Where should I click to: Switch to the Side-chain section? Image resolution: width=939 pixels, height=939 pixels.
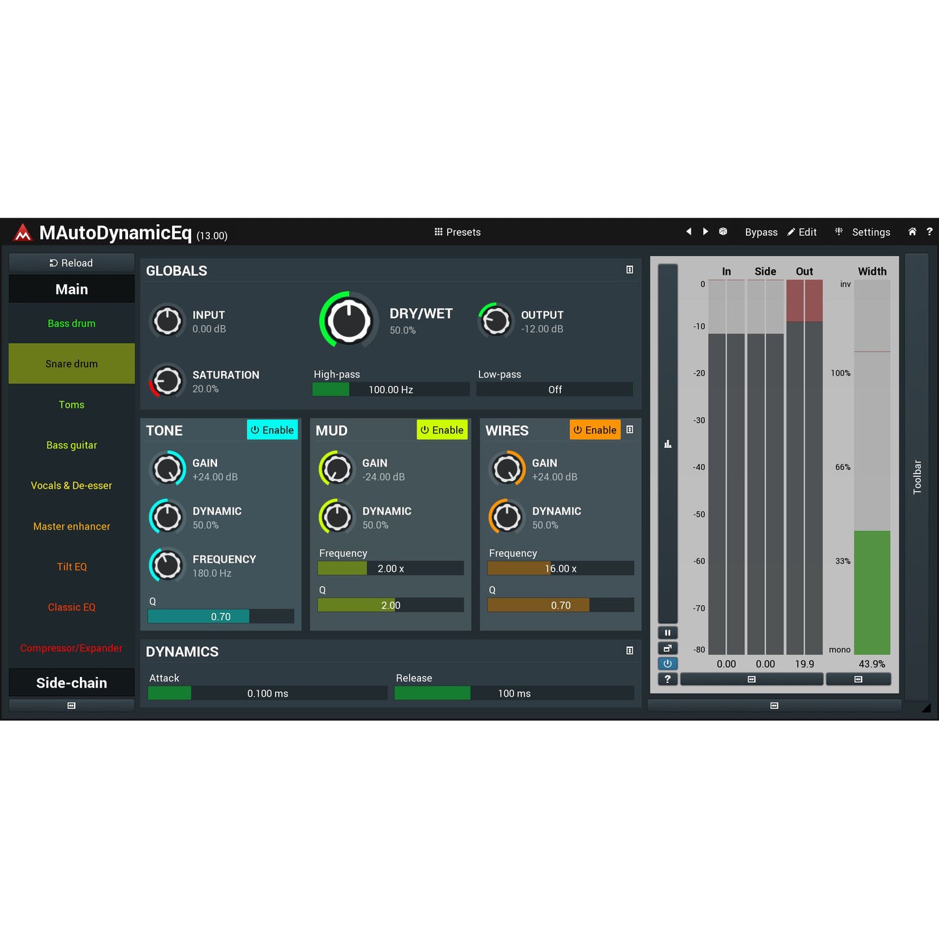click(71, 683)
